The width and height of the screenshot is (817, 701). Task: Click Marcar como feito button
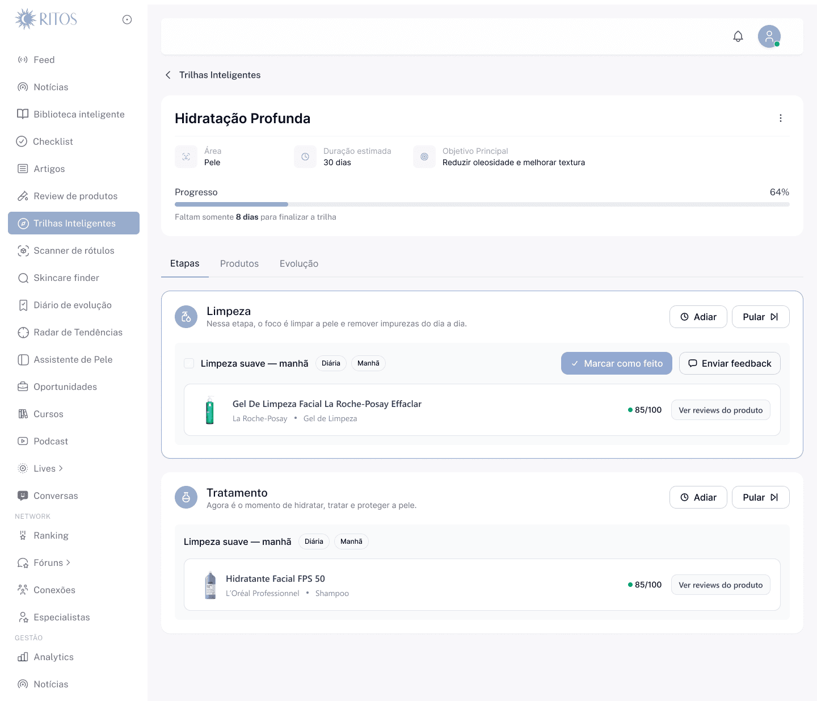coord(617,363)
